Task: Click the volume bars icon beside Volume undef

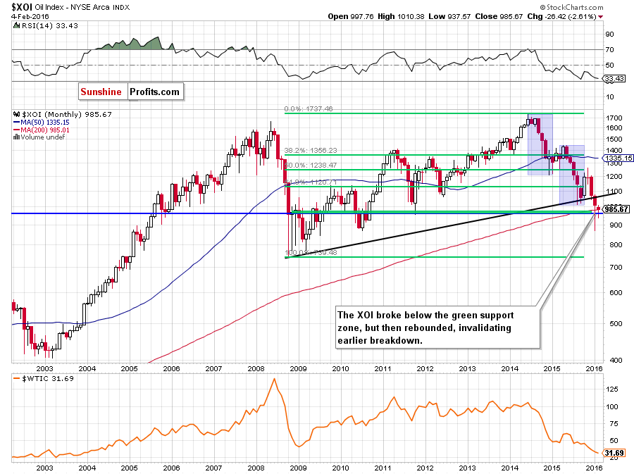Action: (x=16, y=137)
